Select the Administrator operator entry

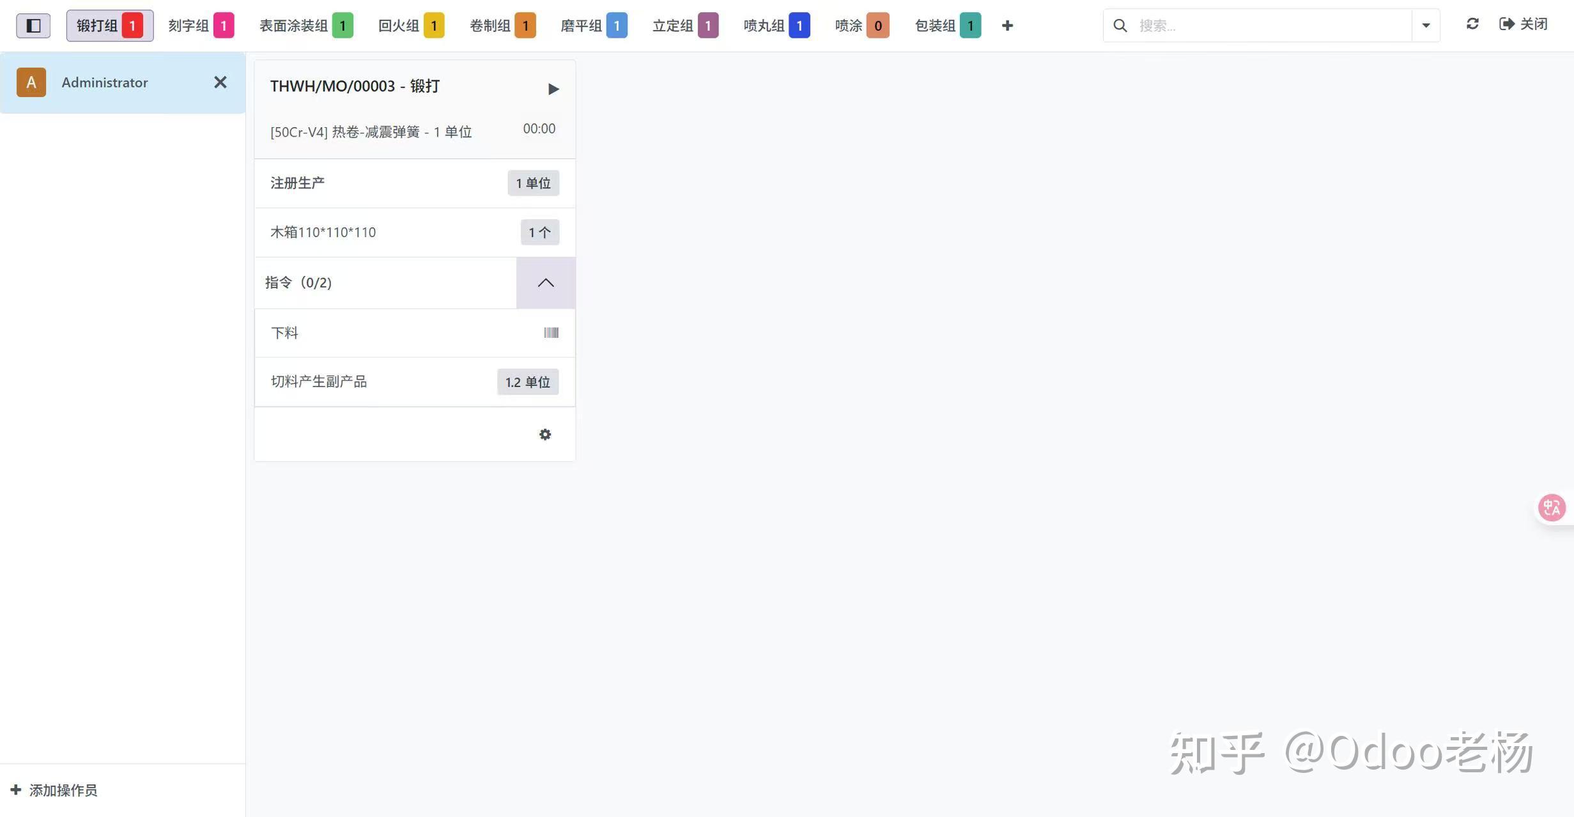tap(105, 82)
